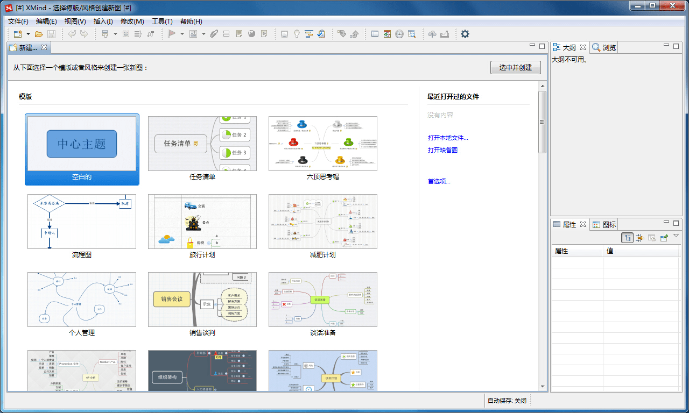689x413 pixels.
Task: Click the insert topic toolbar icon
Action: [105, 34]
